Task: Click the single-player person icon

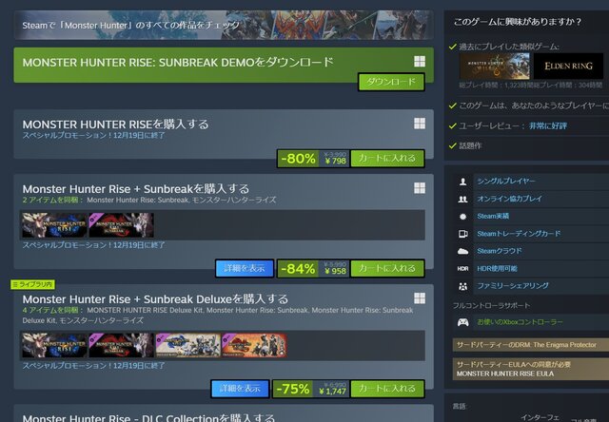Action: pyautogui.click(x=463, y=182)
